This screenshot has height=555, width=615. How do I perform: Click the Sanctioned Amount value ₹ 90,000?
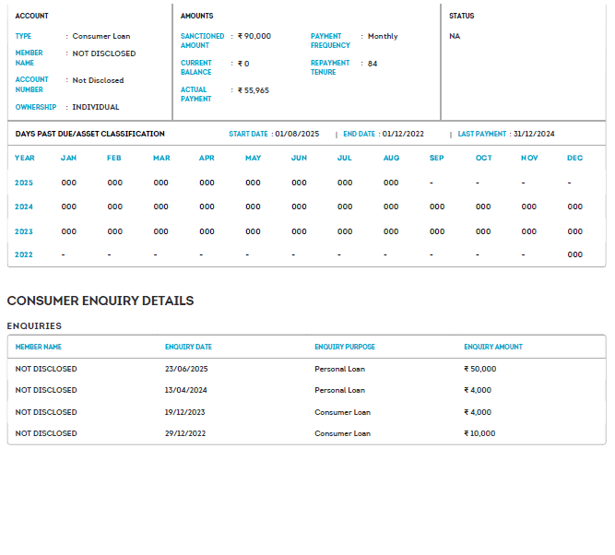[x=254, y=36]
